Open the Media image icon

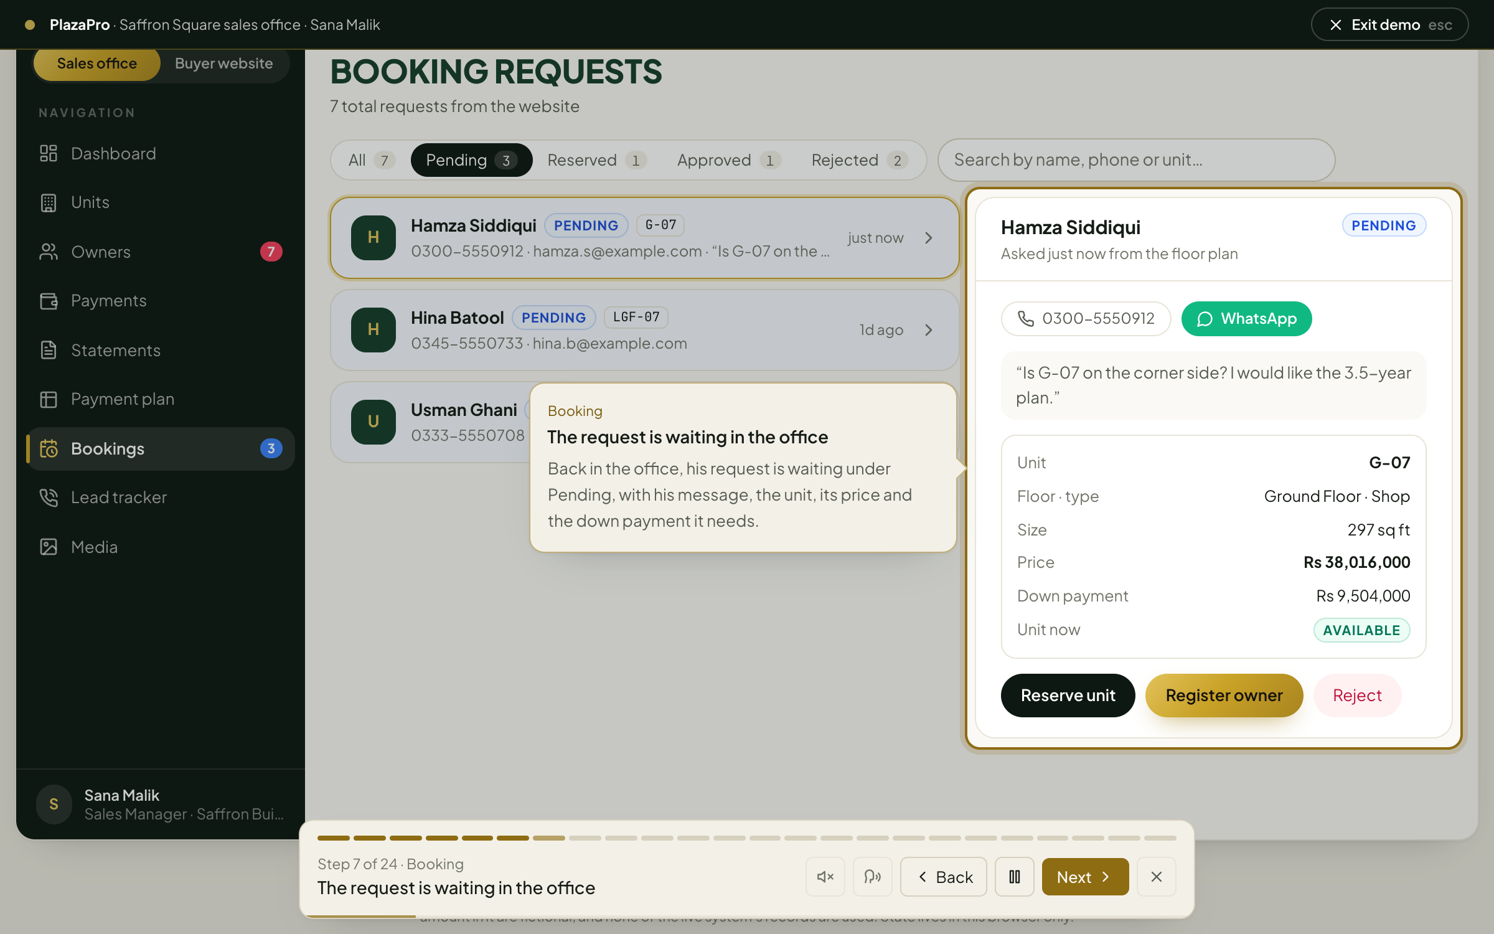pyautogui.click(x=49, y=547)
